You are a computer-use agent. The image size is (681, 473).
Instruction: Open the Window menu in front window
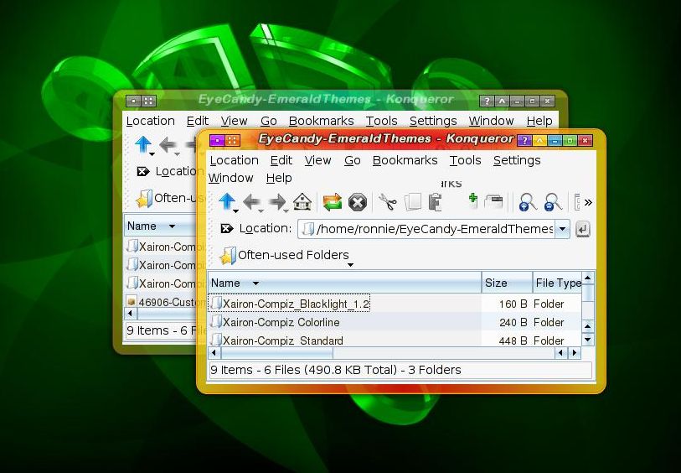230,178
